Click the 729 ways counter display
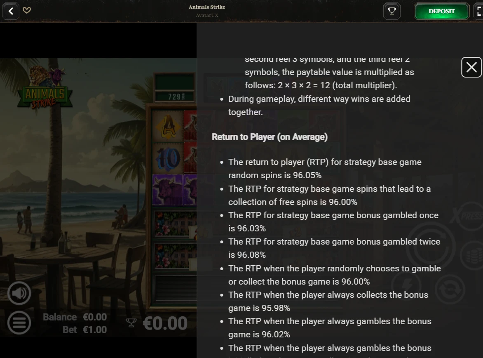This screenshot has height=358, width=483. [x=175, y=97]
